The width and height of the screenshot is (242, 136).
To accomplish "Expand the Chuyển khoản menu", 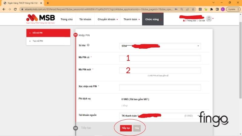I will tap(108, 19).
